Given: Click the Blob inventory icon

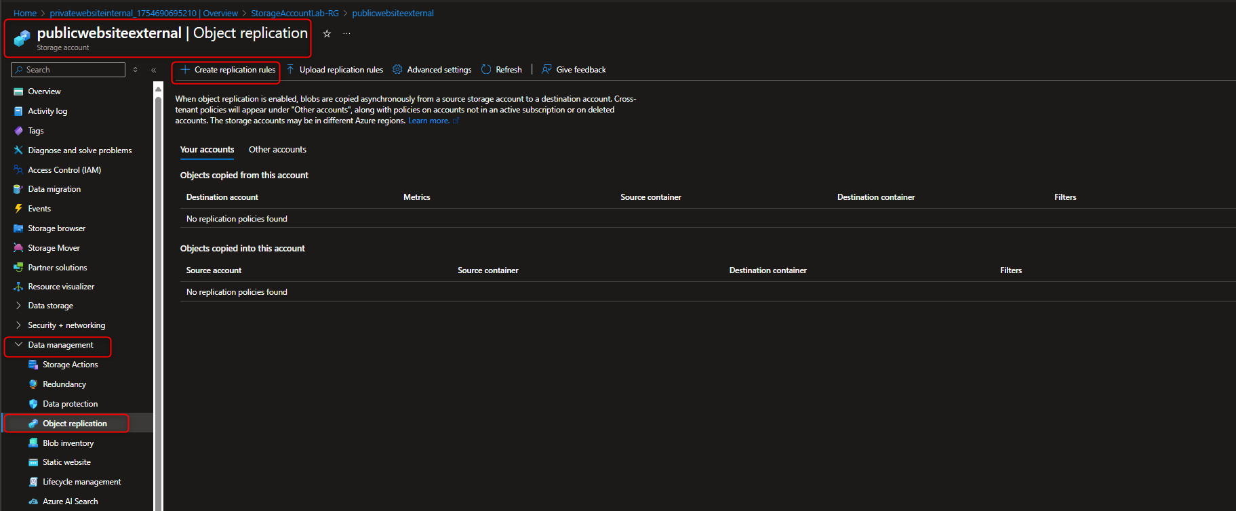Looking at the screenshot, I should pos(33,443).
